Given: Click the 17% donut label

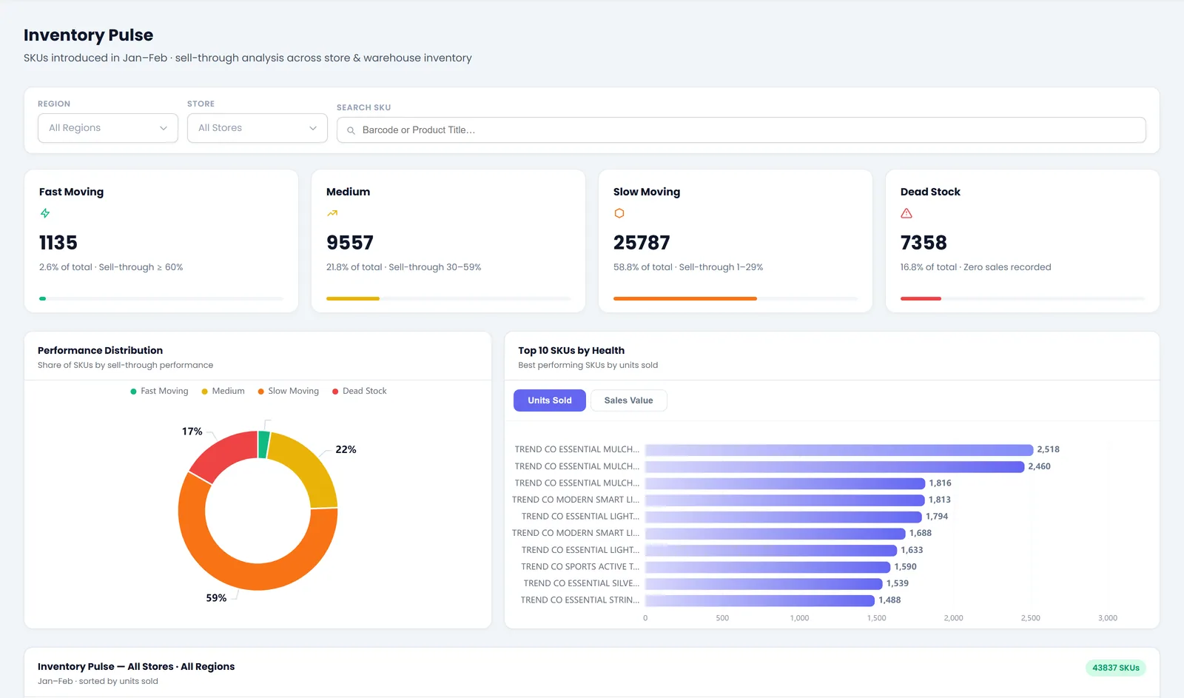Looking at the screenshot, I should (x=192, y=432).
